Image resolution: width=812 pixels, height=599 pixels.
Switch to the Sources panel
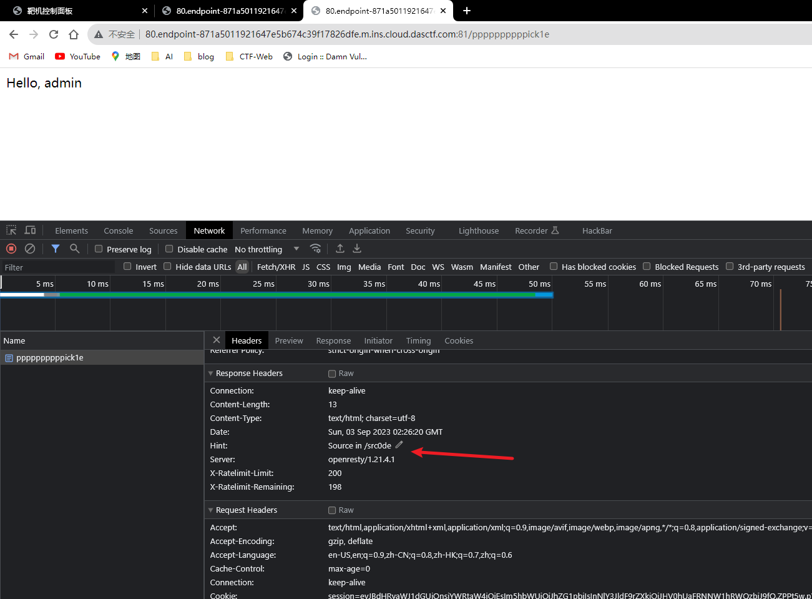pos(164,230)
